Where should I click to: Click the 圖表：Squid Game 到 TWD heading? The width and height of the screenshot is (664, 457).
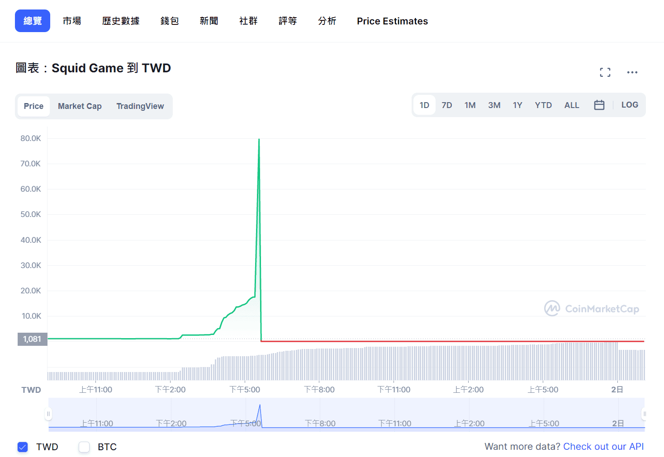coord(93,68)
